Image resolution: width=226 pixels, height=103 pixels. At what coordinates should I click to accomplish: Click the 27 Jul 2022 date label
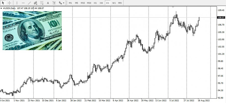[189, 101]
